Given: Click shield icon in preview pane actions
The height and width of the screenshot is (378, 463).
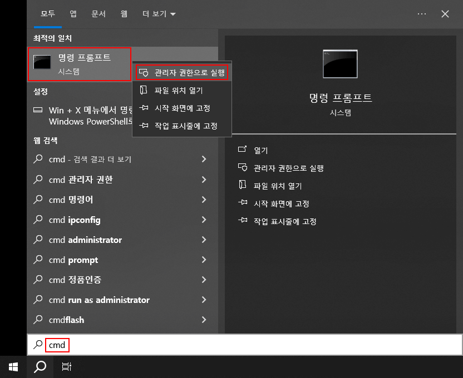Looking at the screenshot, I should point(243,167).
